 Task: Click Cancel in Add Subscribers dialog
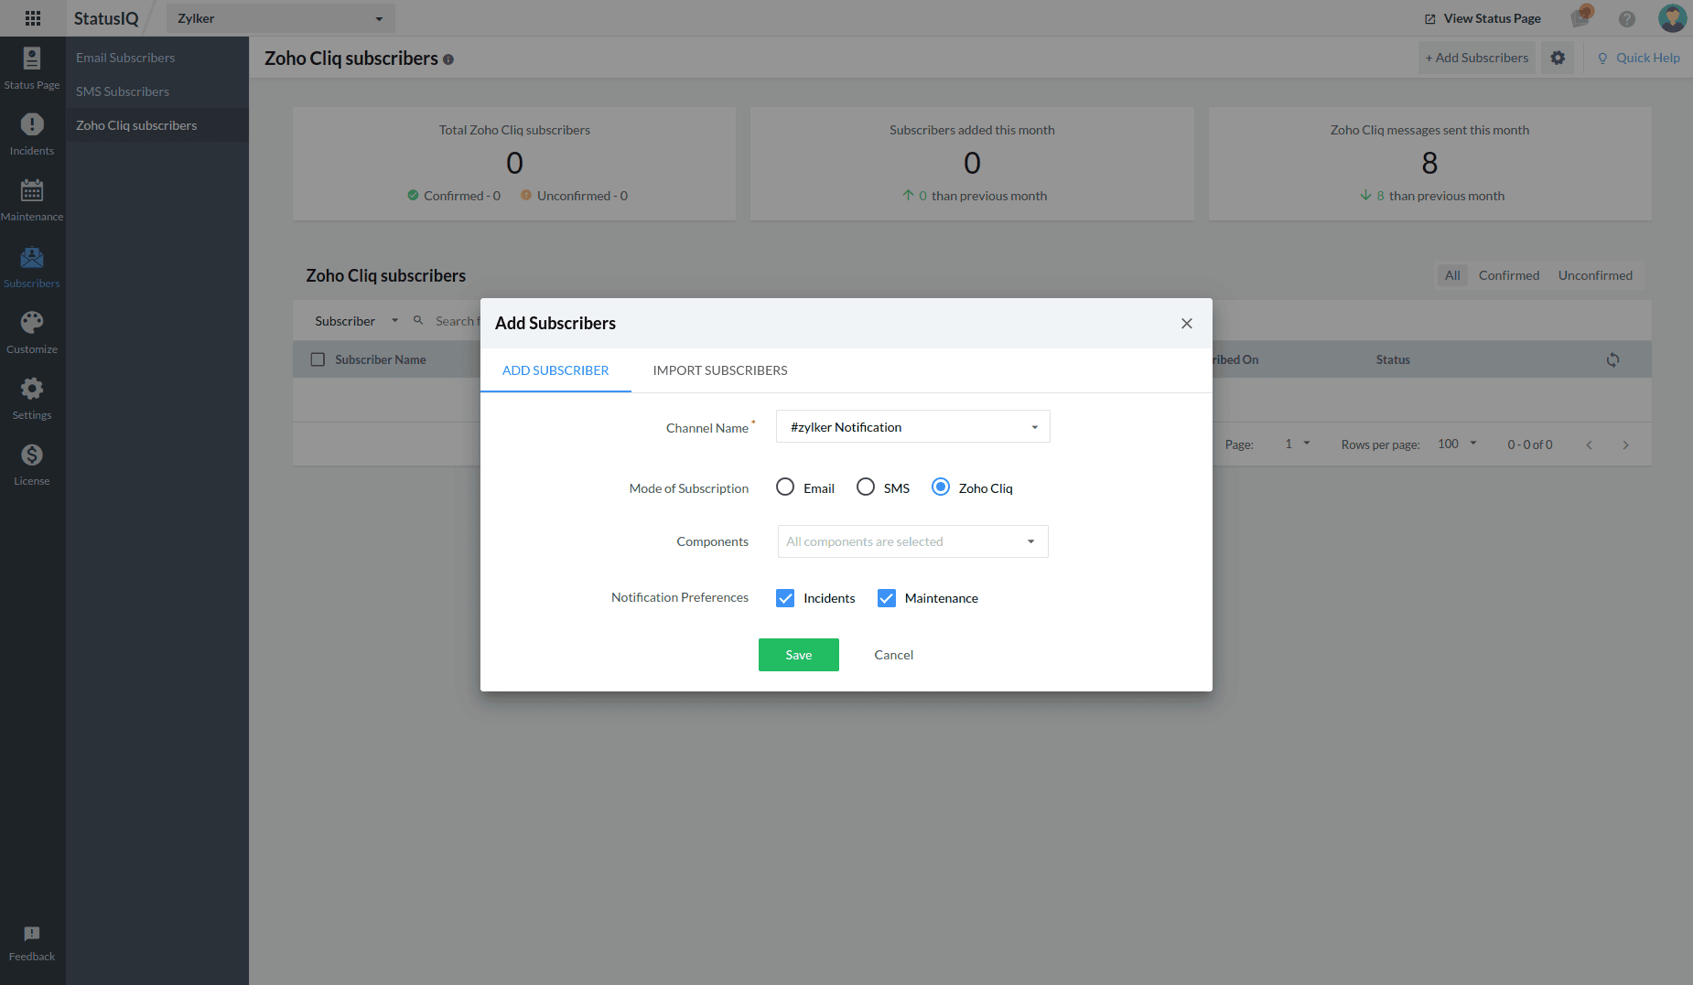pyautogui.click(x=894, y=655)
